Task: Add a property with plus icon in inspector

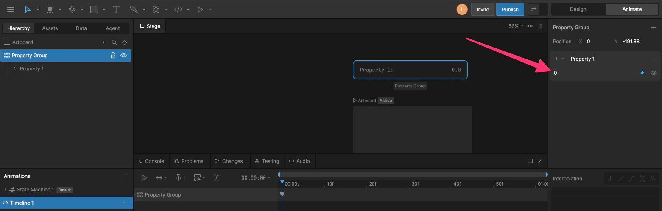Action: click(x=654, y=28)
